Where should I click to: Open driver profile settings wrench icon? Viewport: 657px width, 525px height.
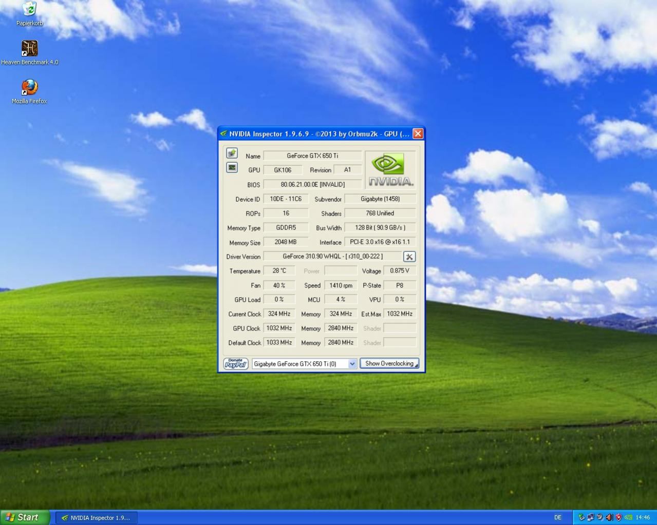click(409, 257)
